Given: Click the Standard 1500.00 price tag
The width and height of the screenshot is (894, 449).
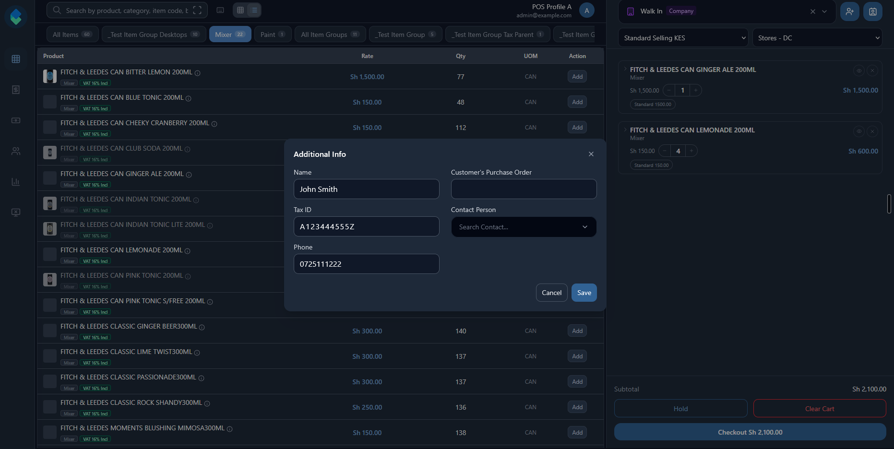Looking at the screenshot, I should pos(653,104).
